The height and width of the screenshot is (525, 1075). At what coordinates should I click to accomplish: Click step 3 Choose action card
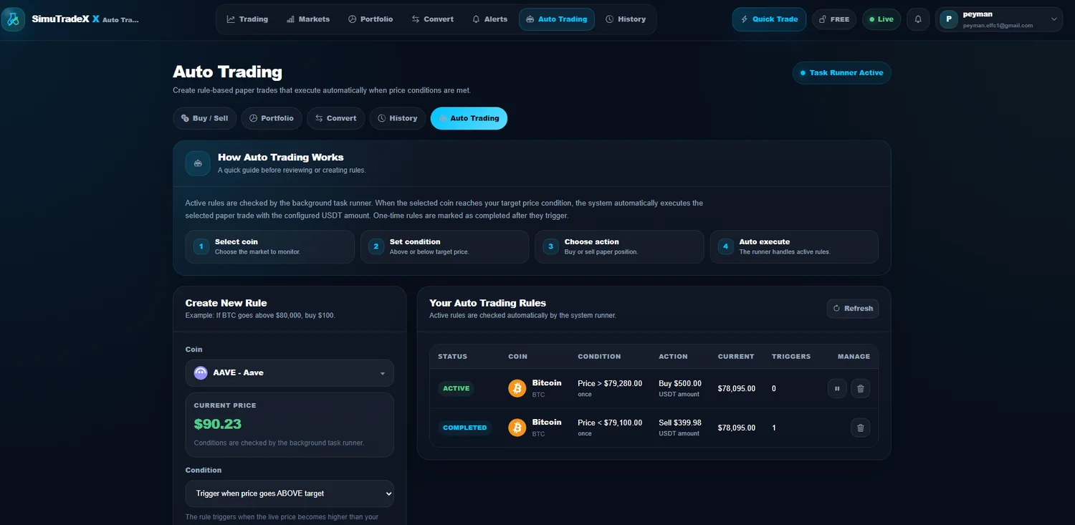coord(619,246)
